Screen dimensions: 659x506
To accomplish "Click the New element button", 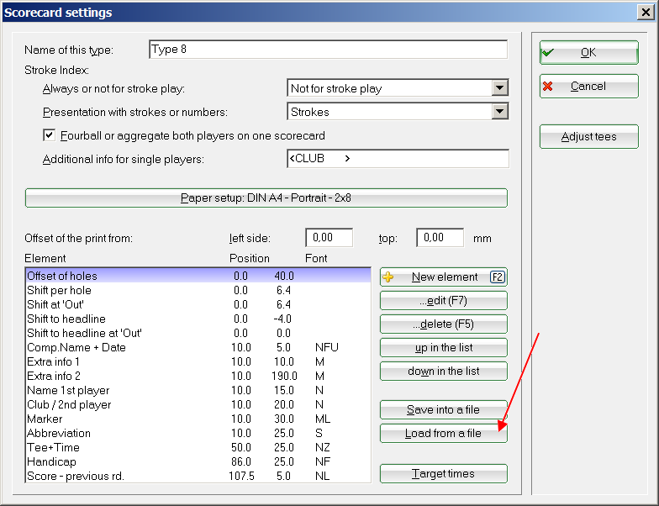I will [443, 277].
